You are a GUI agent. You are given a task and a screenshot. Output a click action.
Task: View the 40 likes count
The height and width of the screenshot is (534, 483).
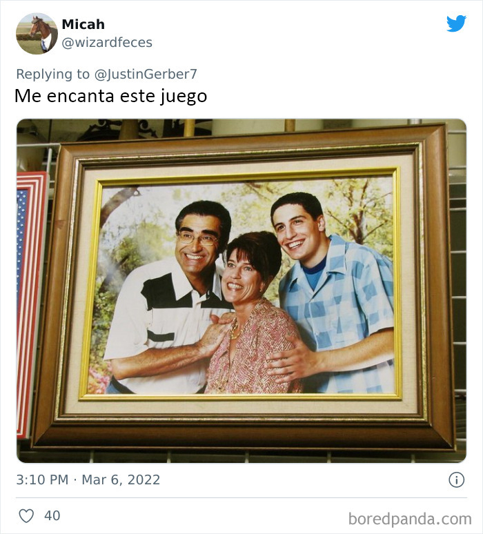pos(52,515)
